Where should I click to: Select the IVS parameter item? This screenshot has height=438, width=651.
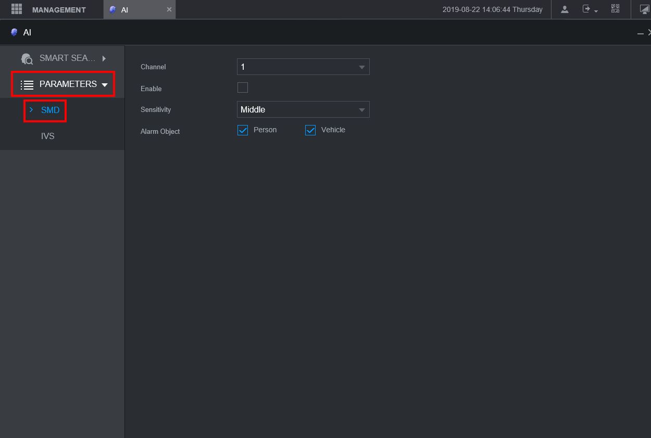(48, 136)
